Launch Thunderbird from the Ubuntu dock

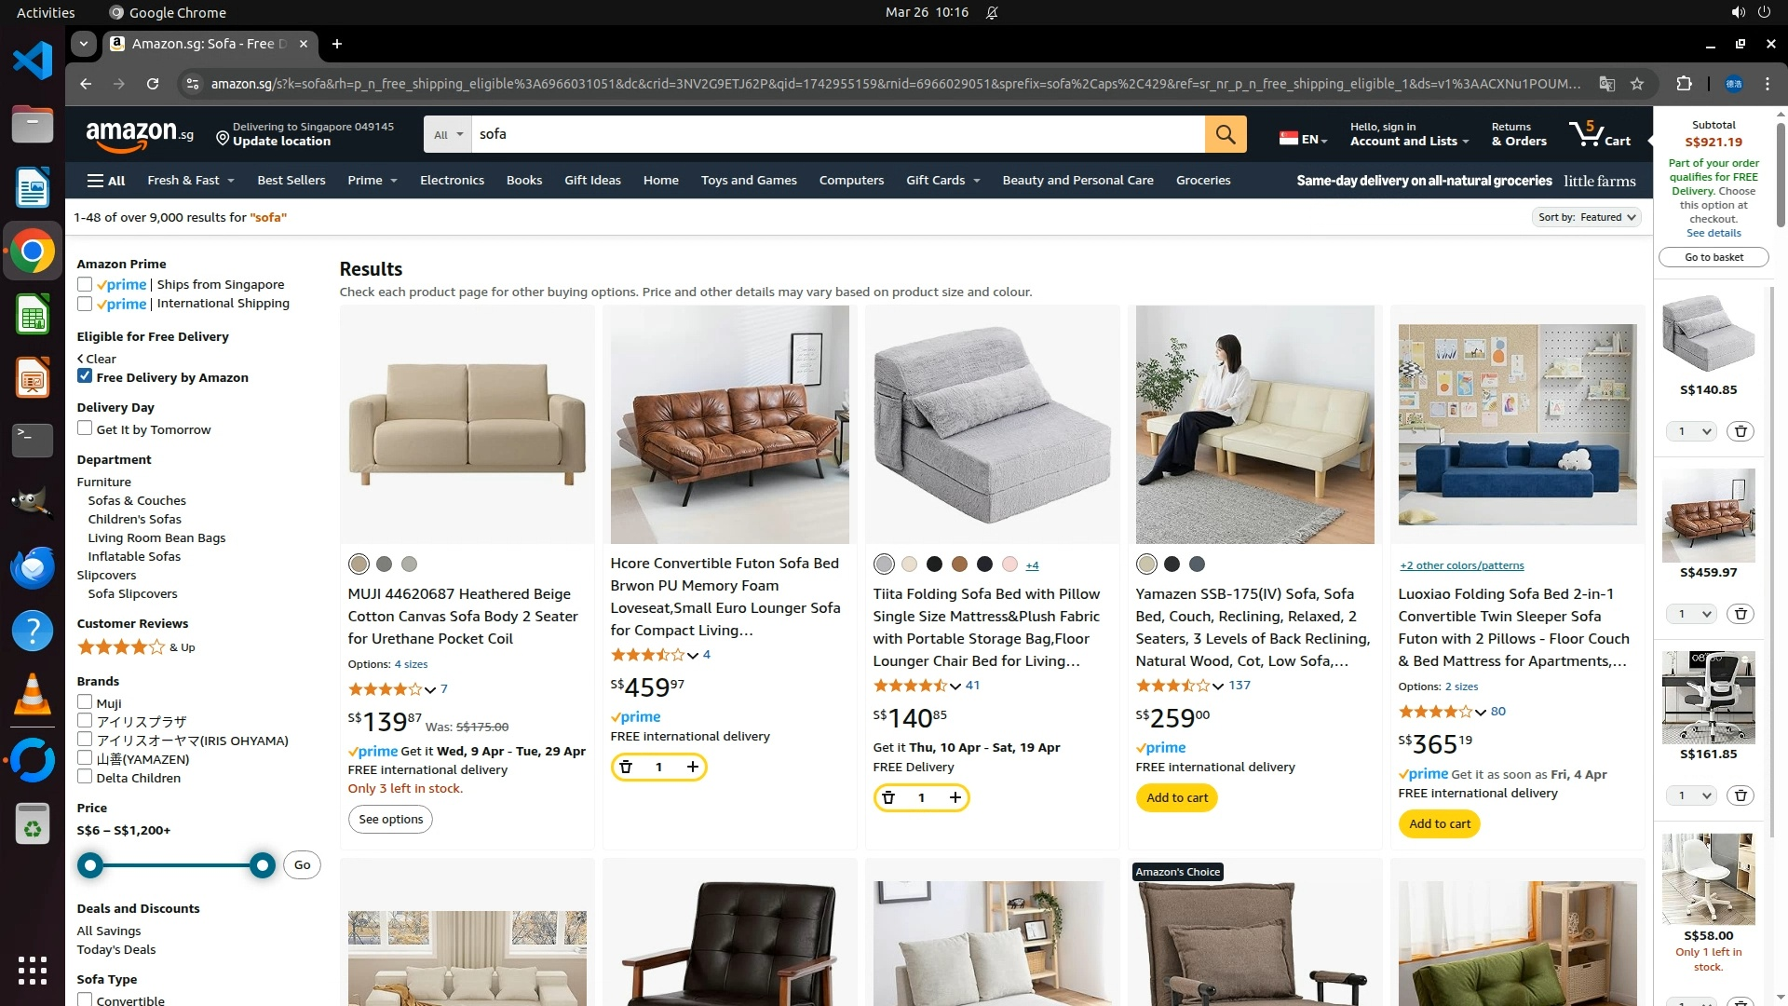(x=33, y=567)
